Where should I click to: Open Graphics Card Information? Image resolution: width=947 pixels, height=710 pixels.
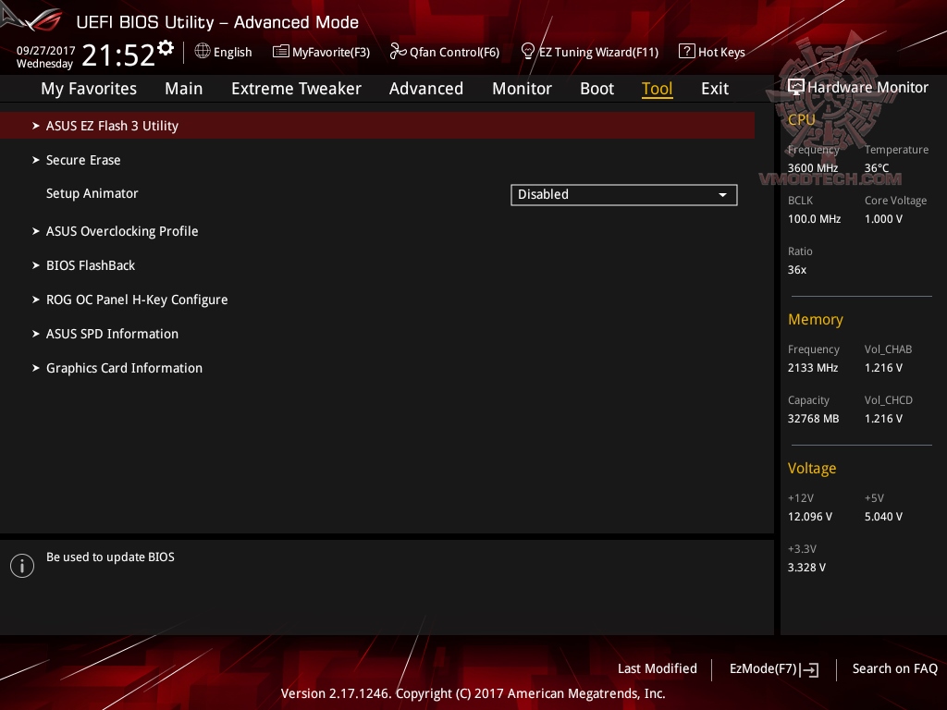(124, 368)
